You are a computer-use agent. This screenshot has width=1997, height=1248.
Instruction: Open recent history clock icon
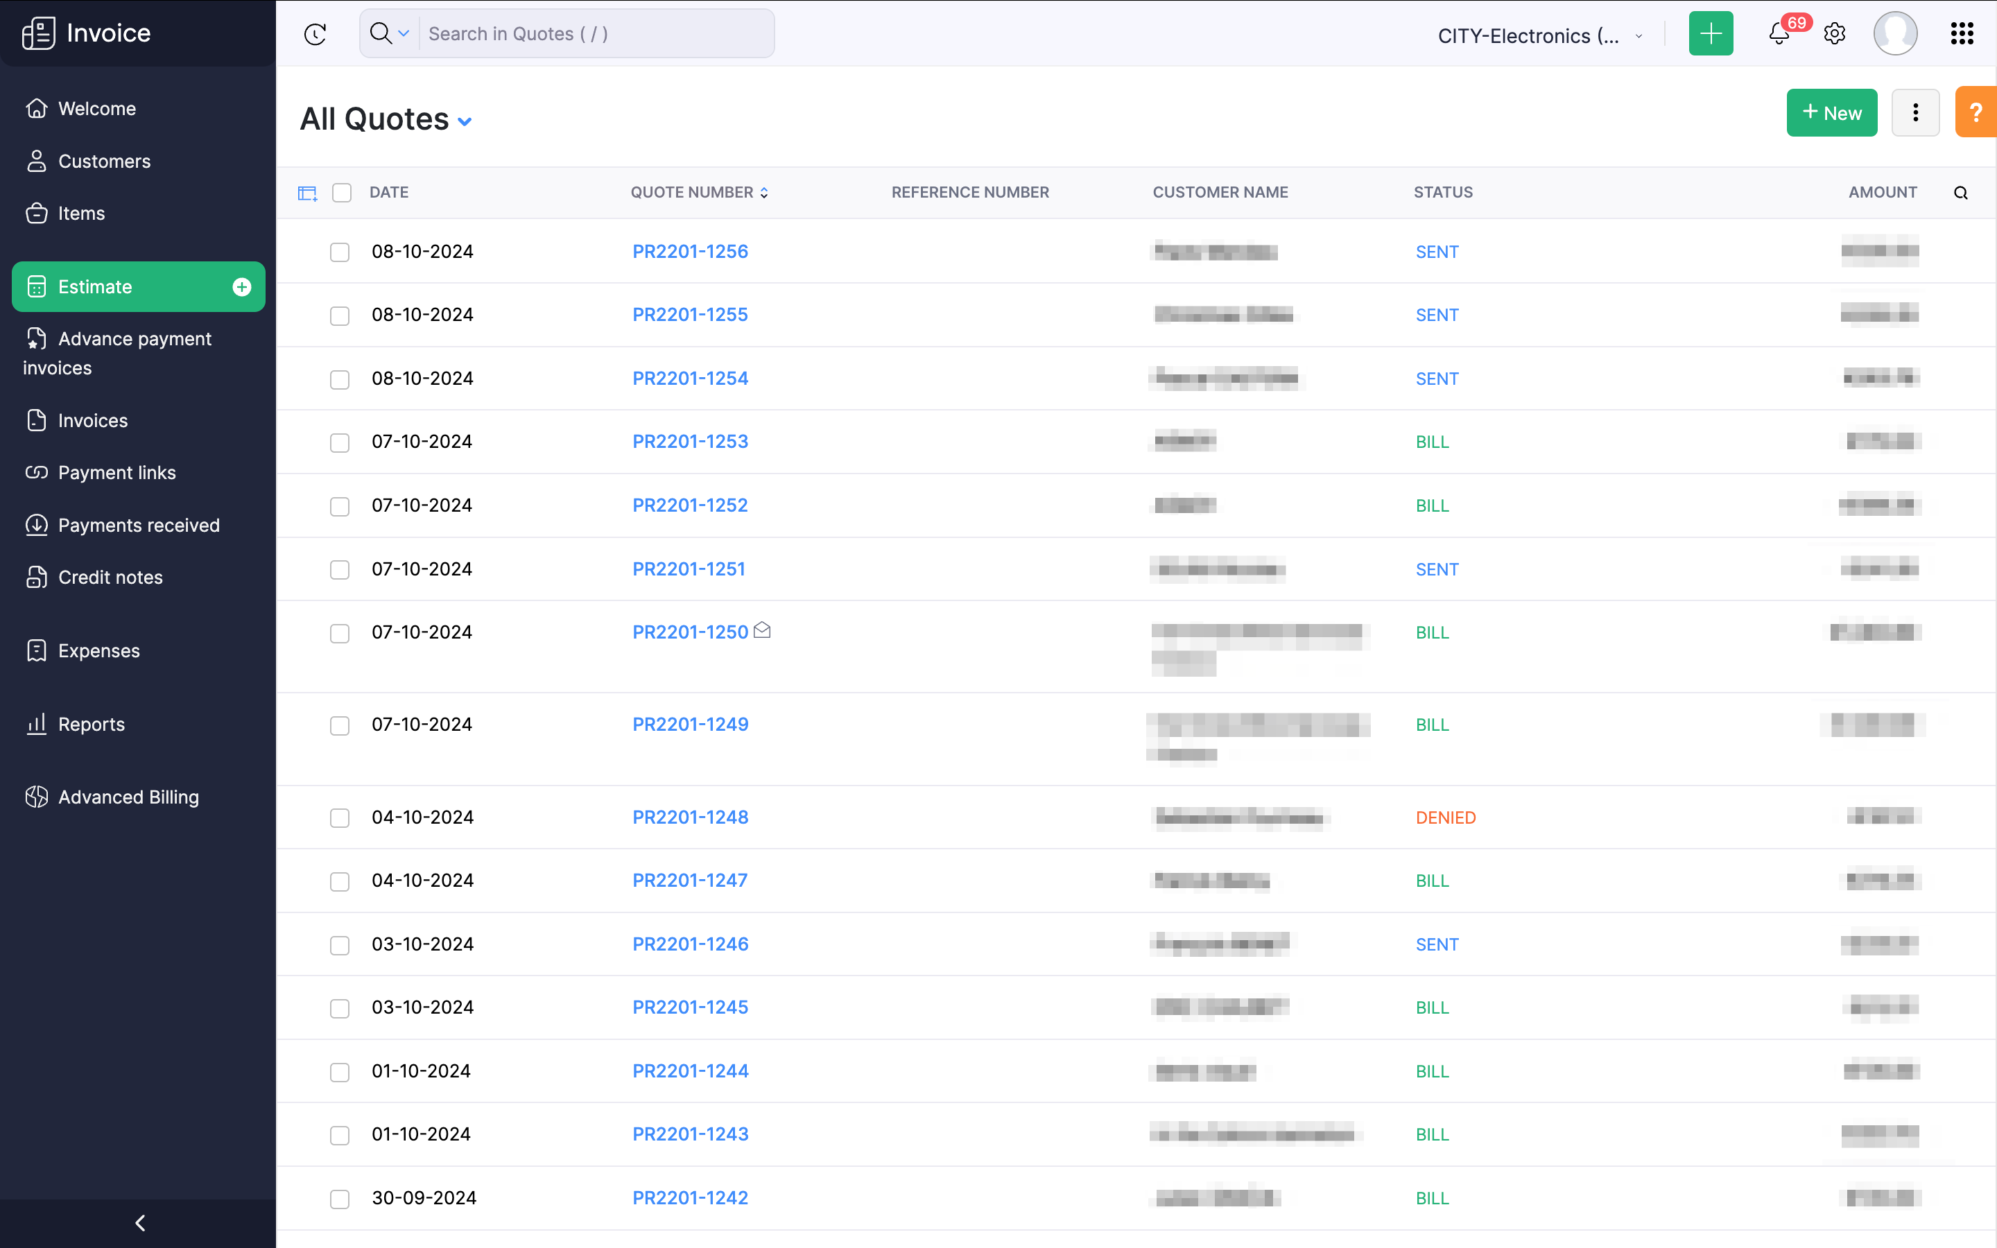pyautogui.click(x=315, y=34)
